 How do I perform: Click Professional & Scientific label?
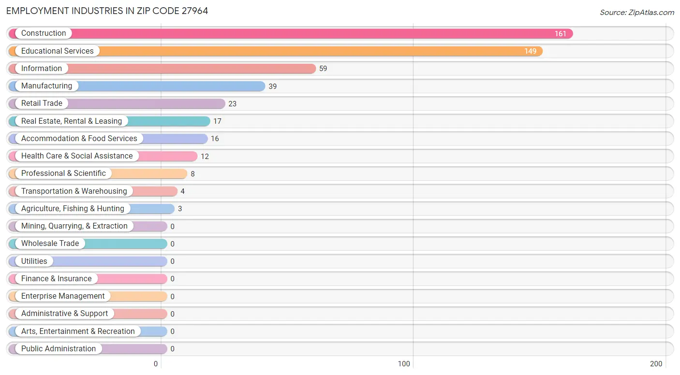pos(63,173)
